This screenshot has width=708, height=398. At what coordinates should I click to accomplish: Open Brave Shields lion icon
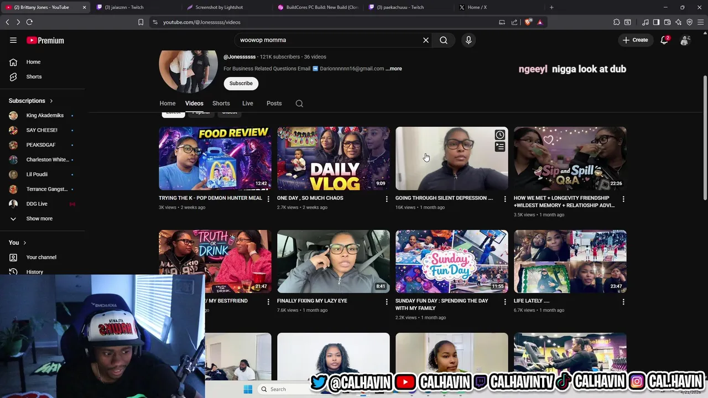click(528, 22)
